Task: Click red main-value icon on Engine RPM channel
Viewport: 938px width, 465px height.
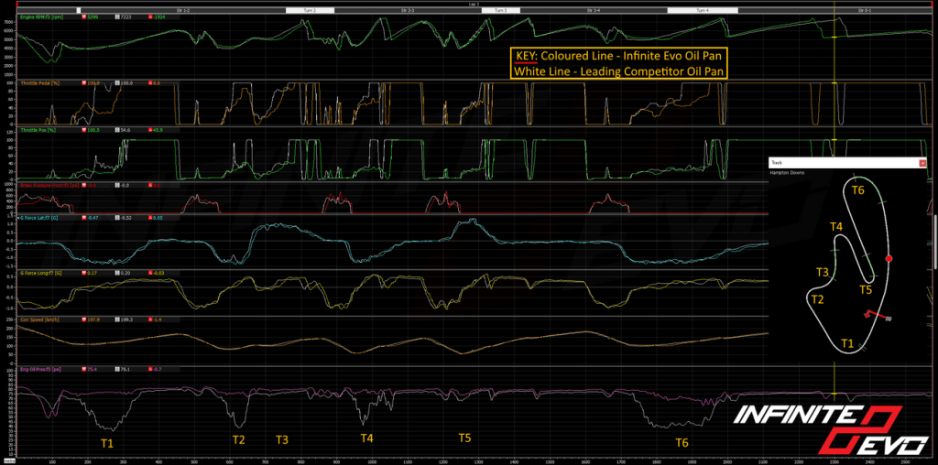Action: (x=83, y=17)
